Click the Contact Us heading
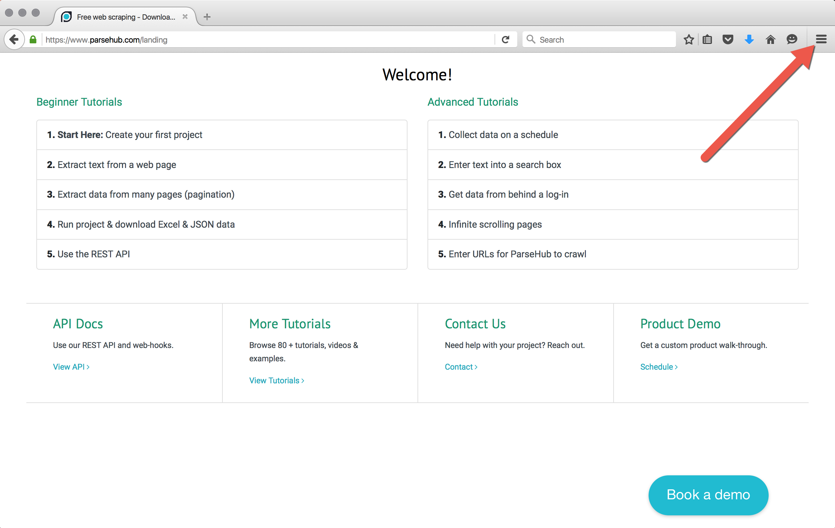The height and width of the screenshot is (528, 835). click(x=475, y=324)
